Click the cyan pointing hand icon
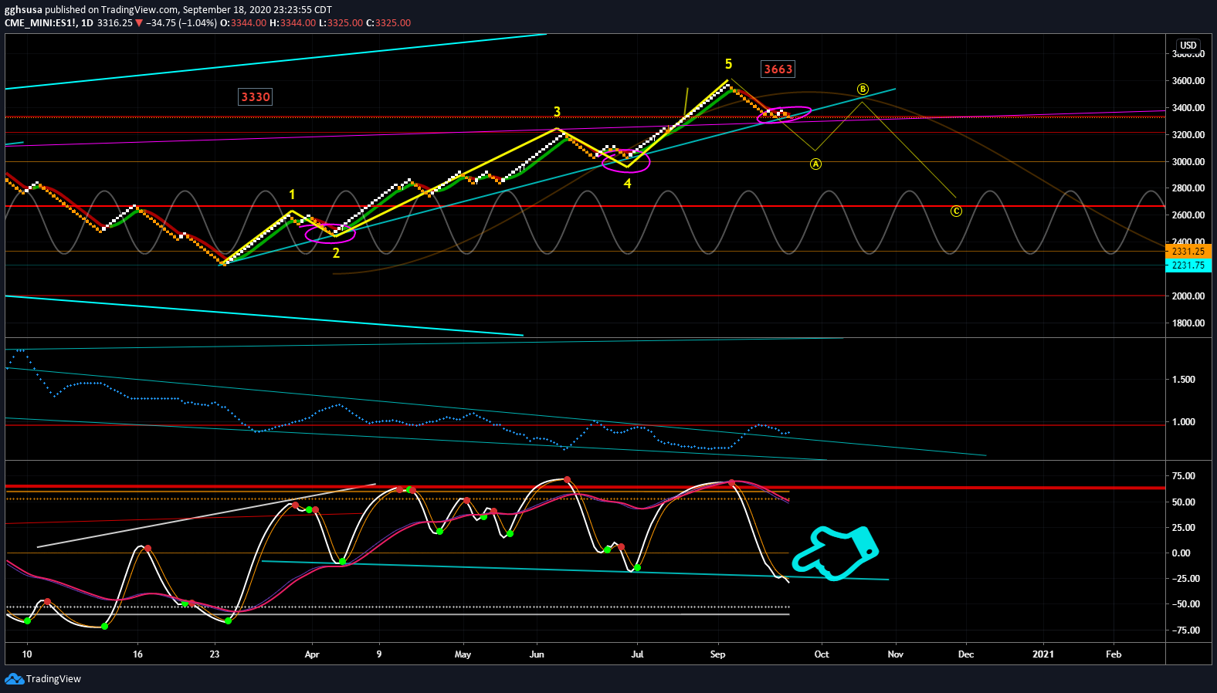Screen dimensions: 1217x693 tap(836, 553)
